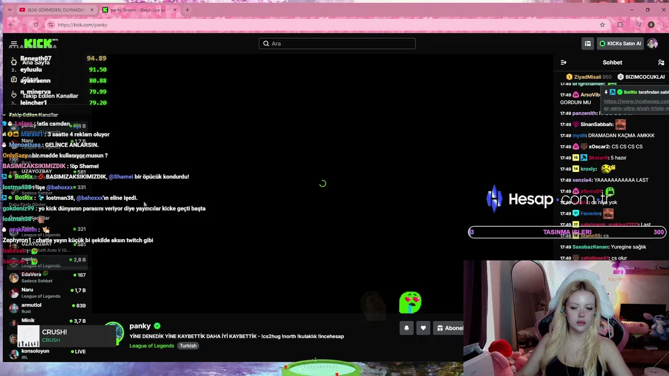669x376 pixels.
Task: Open the browser extensions puzzle icon
Action: click(620, 25)
